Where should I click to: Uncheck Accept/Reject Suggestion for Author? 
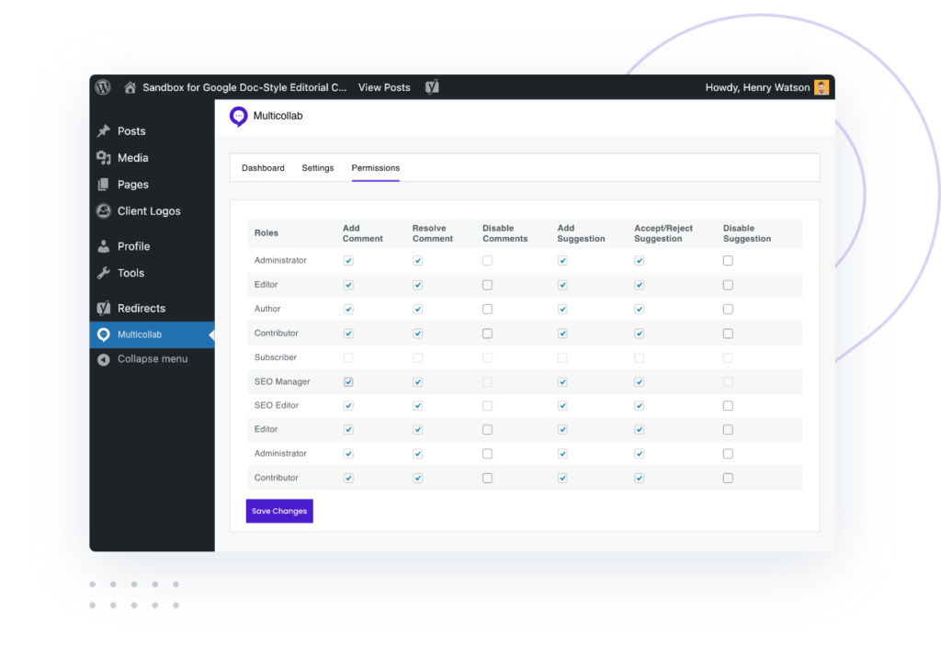[640, 309]
